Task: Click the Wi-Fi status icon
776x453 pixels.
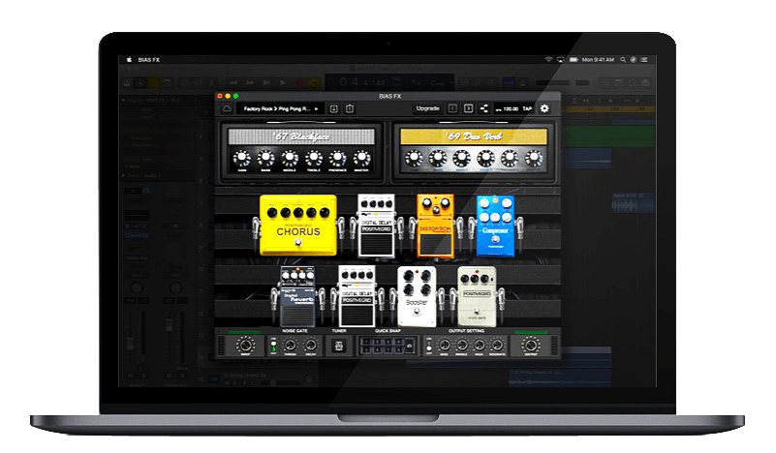Action: point(548,60)
